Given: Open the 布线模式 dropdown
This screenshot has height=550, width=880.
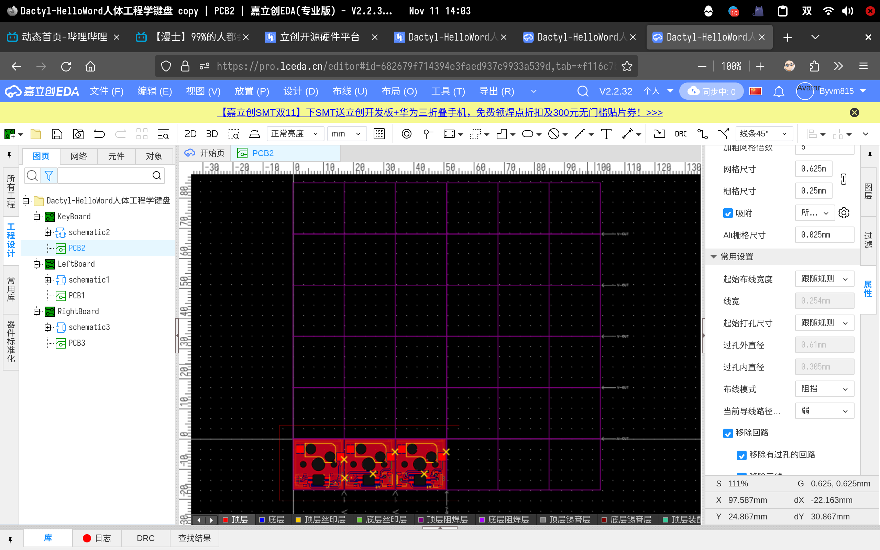Looking at the screenshot, I should point(824,389).
